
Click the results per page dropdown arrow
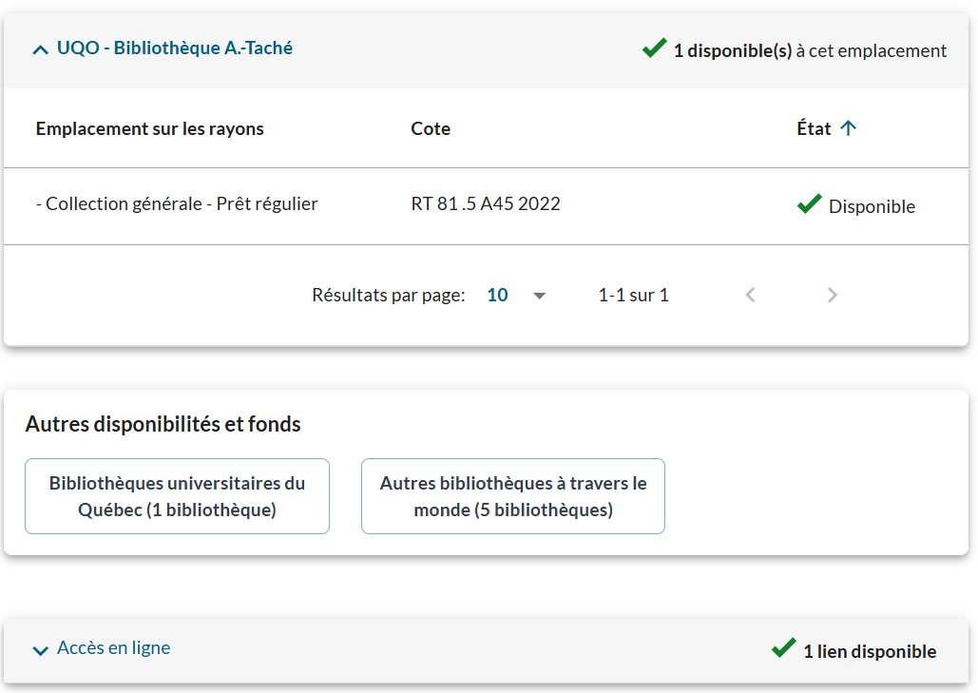click(540, 296)
